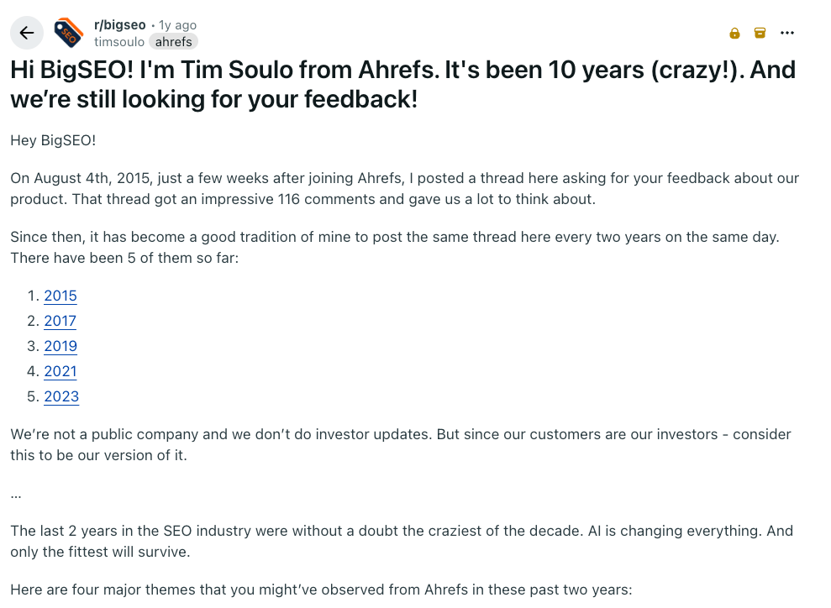
Task: Click the Hey BigSEO! greeting line
Action: [53, 140]
